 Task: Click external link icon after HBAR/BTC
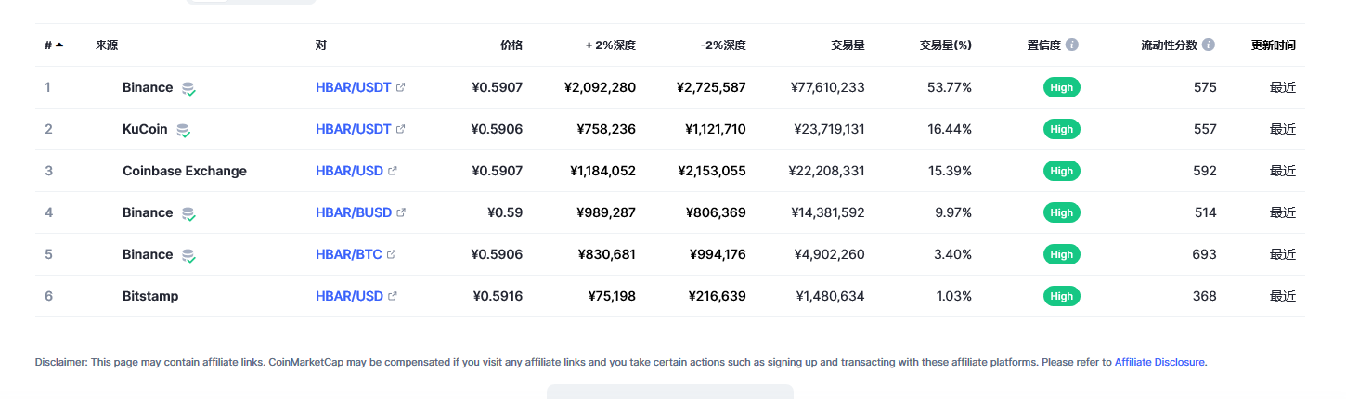(391, 254)
